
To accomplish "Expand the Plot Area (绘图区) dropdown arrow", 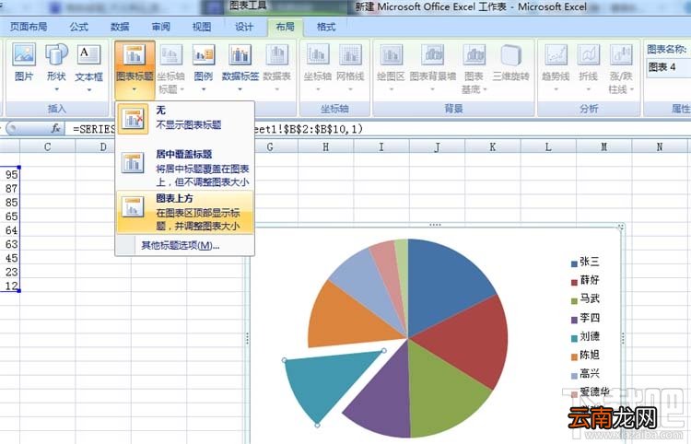I will [391, 89].
